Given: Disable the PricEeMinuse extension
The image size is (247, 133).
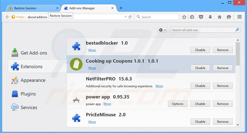Looking at the screenshot, I should tap(200, 122).
